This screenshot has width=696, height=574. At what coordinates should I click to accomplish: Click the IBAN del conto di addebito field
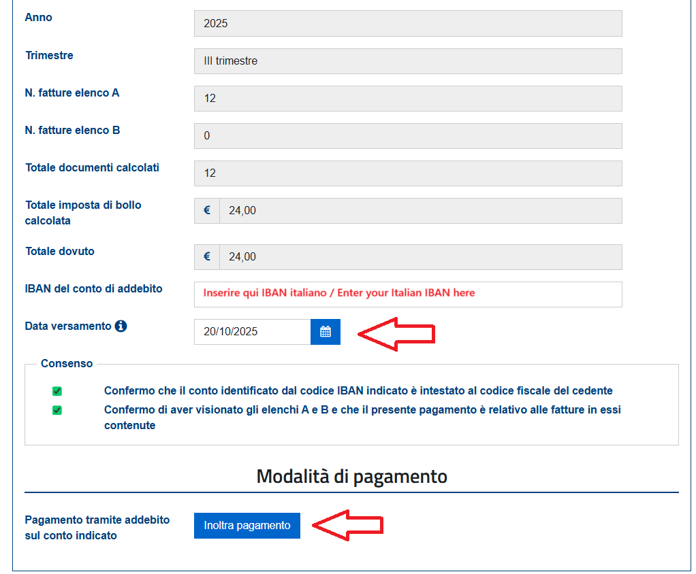click(x=406, y=294)
